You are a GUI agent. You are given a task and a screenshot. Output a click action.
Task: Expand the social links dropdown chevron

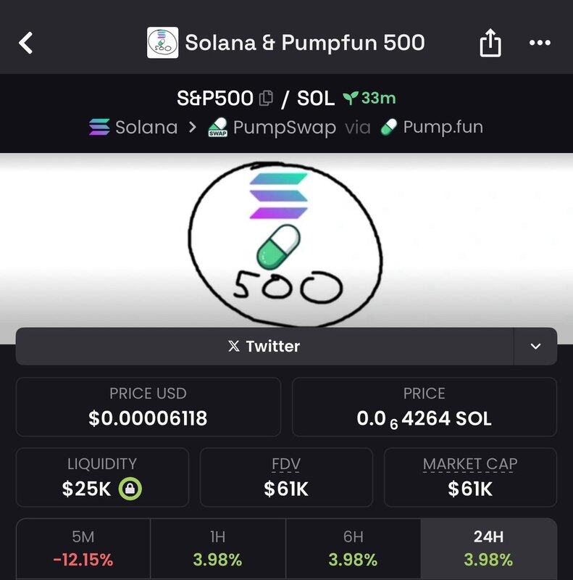point(535,347)
